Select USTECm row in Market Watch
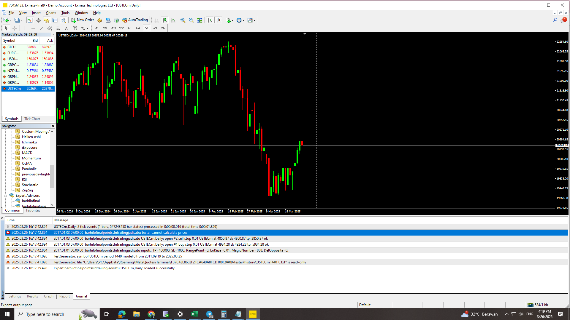 [28, 89]
